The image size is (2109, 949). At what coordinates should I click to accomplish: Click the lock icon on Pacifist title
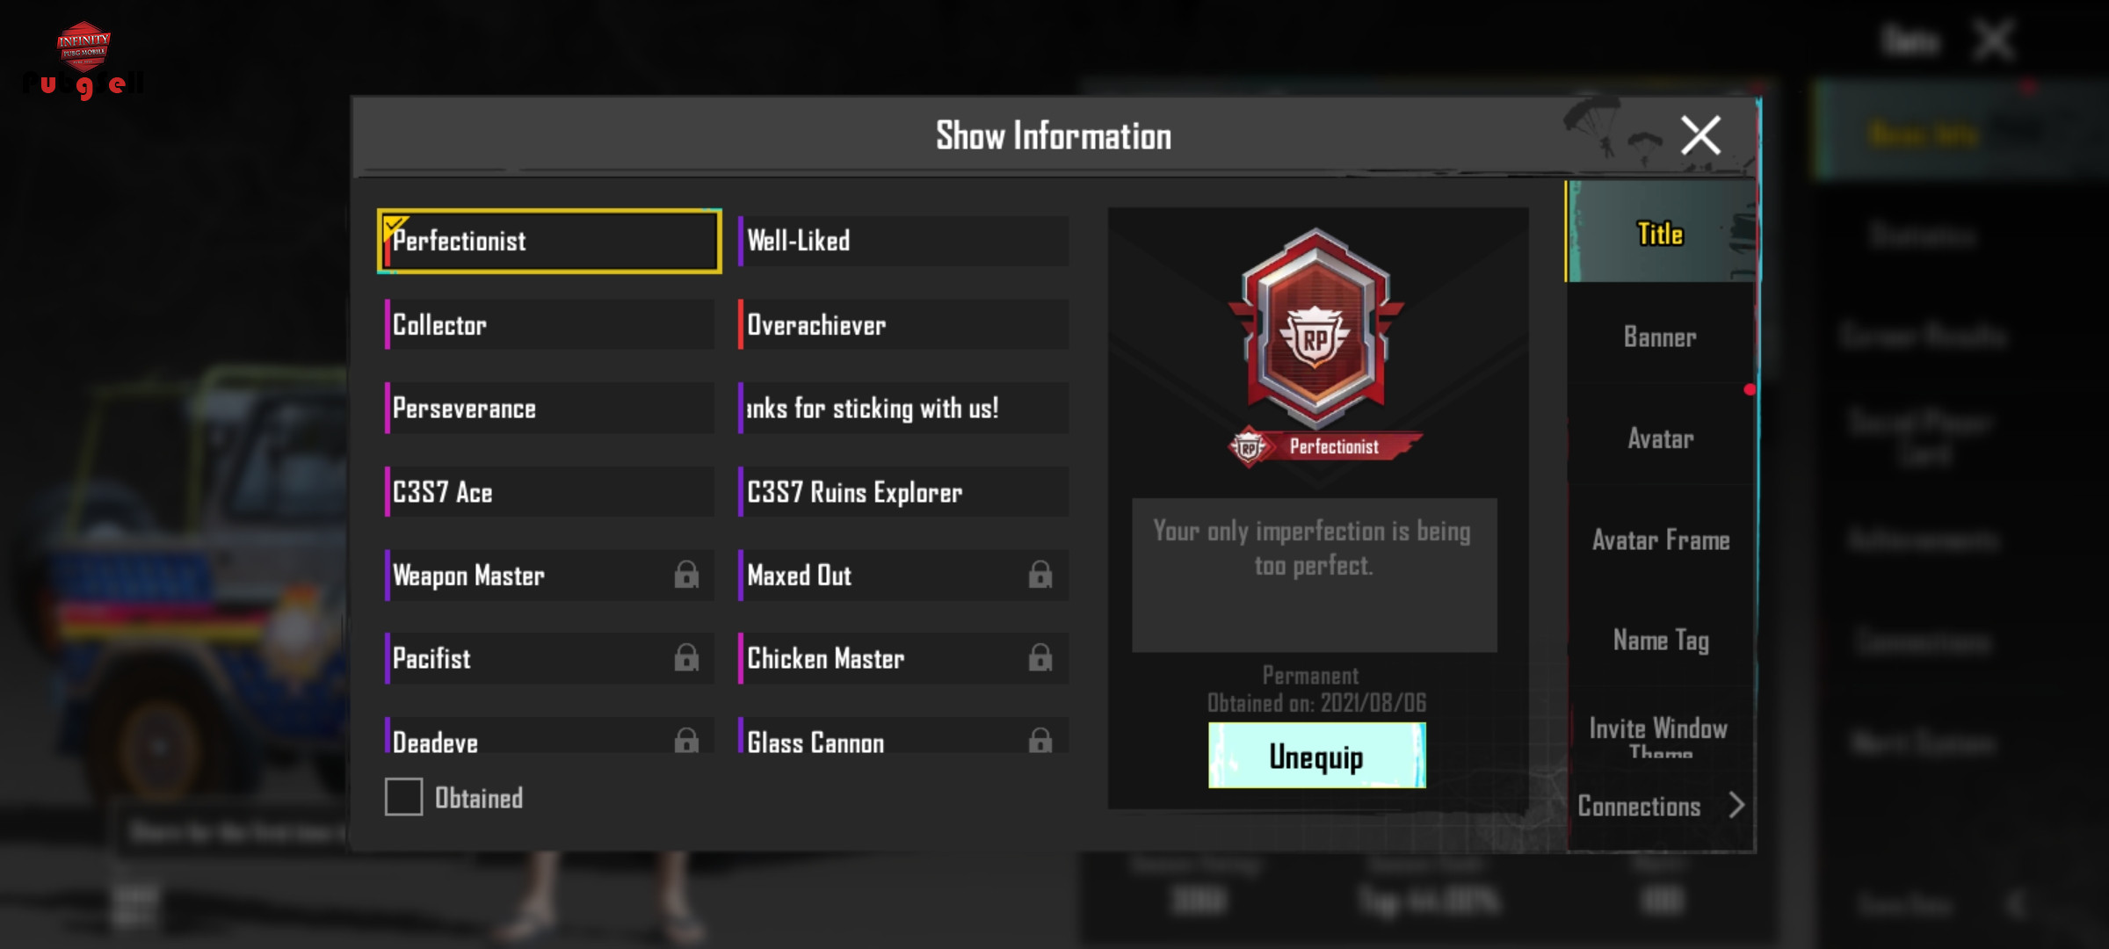pos(686,657)
